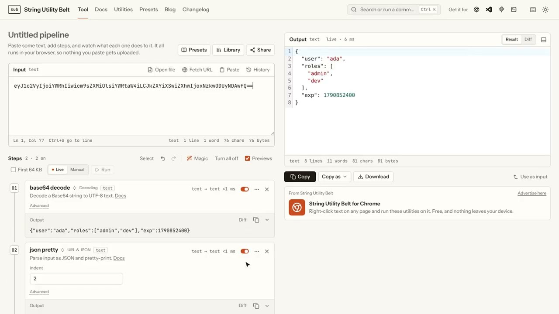Open the Utilities tab

click(x=123, y=10)
